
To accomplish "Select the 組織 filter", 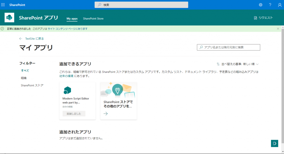I will [x=24, y=78].
